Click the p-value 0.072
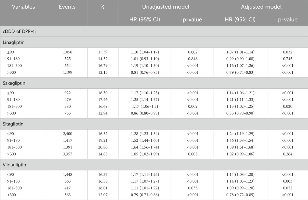The image size is (308, 200). [x=288, y=188]
